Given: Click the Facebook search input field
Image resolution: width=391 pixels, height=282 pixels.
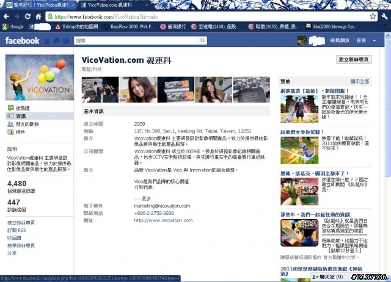Looking at the screenshot, I should pyautogui.click(x=136, y=40).
